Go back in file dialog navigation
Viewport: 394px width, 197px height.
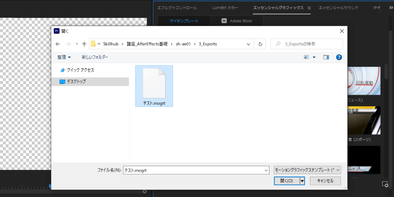58,44
